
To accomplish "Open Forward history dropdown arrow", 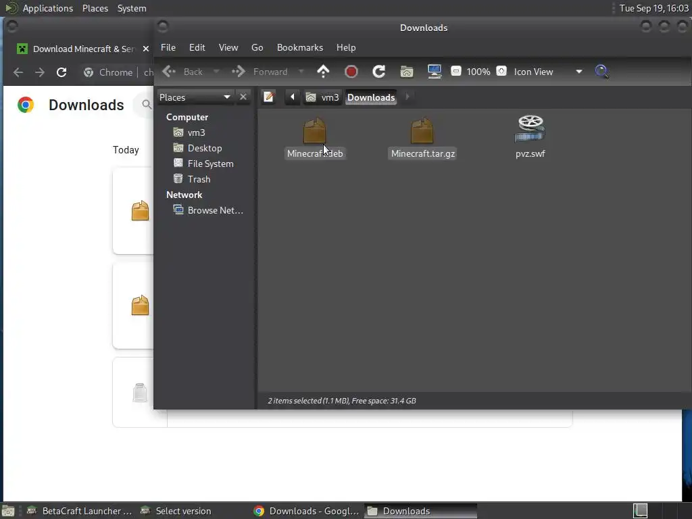I will (301, 72).
